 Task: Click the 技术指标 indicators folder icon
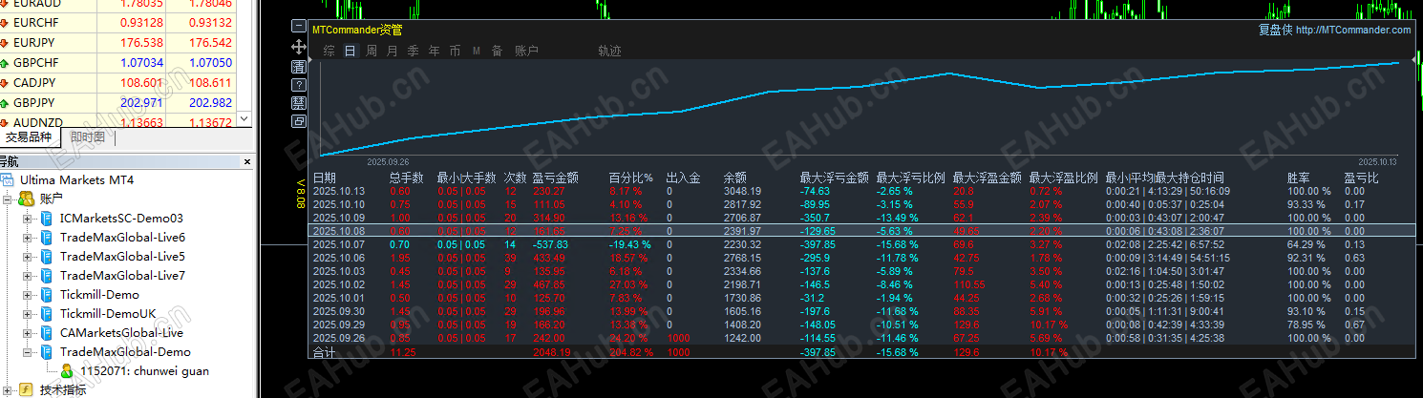tap(27, 389)
